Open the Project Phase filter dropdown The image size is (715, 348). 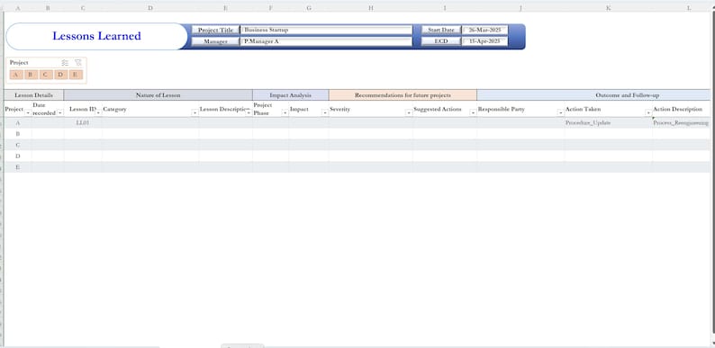click(x=285, y=113)
